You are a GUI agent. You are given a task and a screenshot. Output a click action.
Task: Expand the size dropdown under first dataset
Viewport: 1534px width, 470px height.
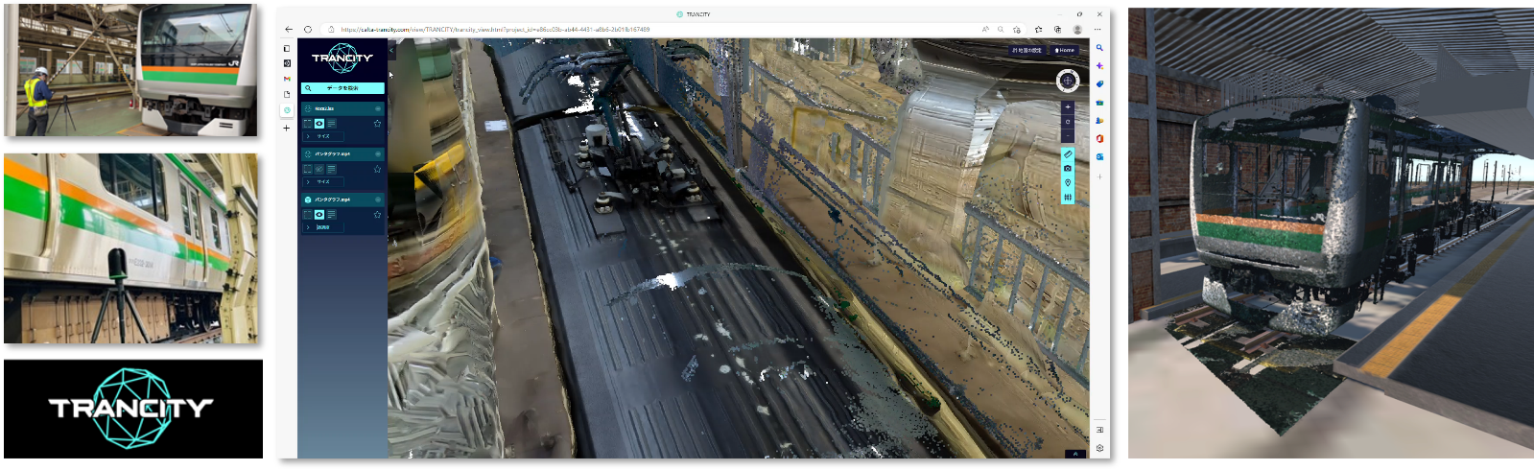click(324, 136)
